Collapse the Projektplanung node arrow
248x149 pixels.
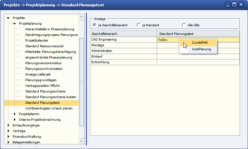pos(14,24)
